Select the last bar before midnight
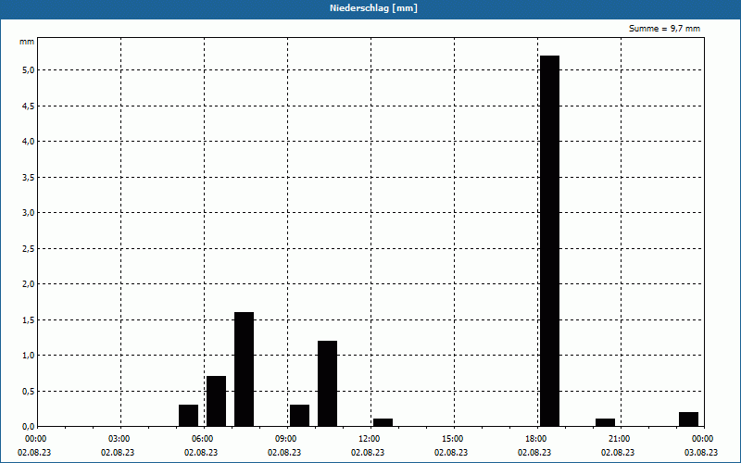Image resolution: width=741 pixels, height=463 pixels. [688, 419]
